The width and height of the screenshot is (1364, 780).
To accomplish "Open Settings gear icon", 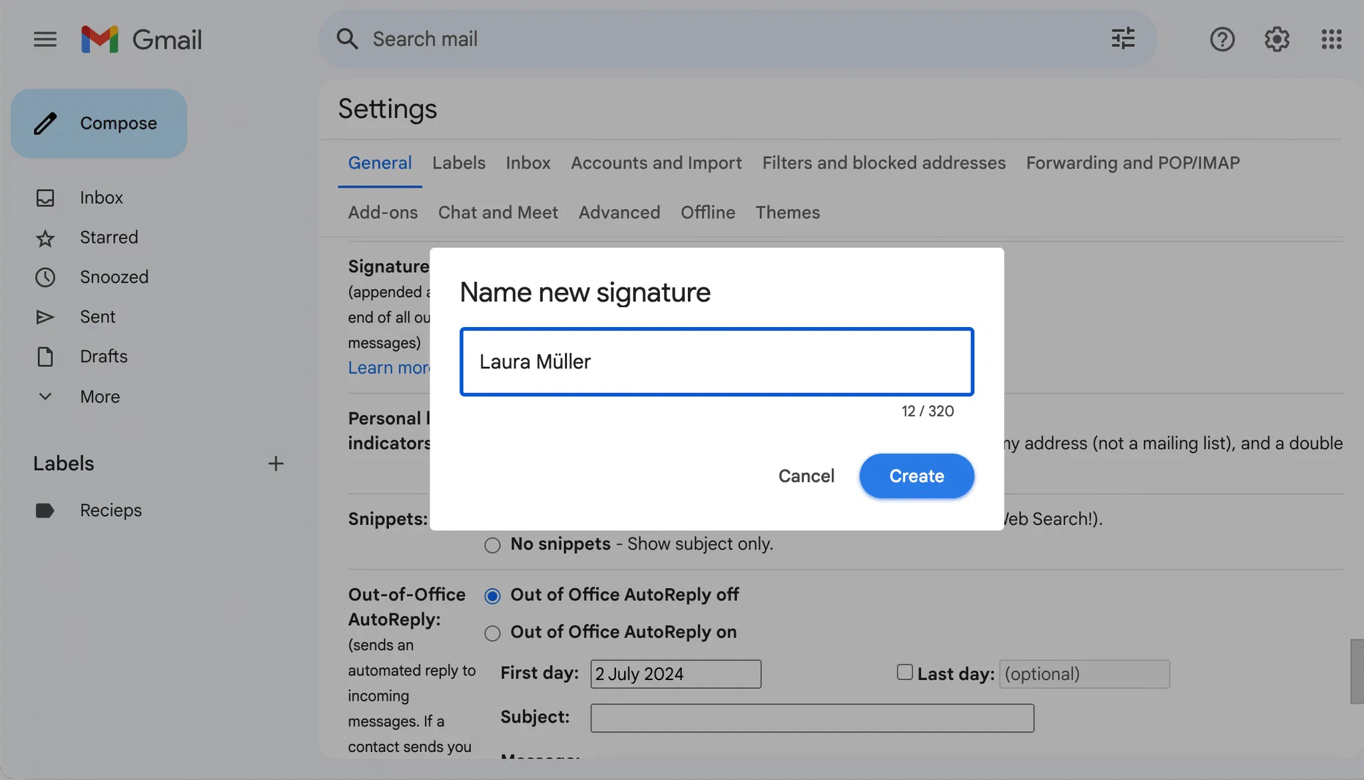I will (x=1277, y=39).
